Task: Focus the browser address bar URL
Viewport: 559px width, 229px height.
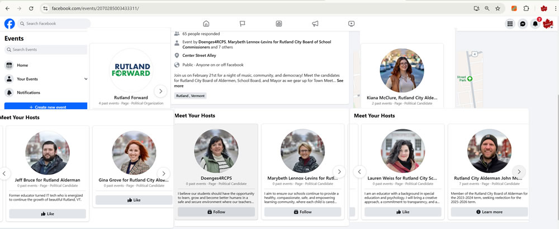Action: click(95, 8)
